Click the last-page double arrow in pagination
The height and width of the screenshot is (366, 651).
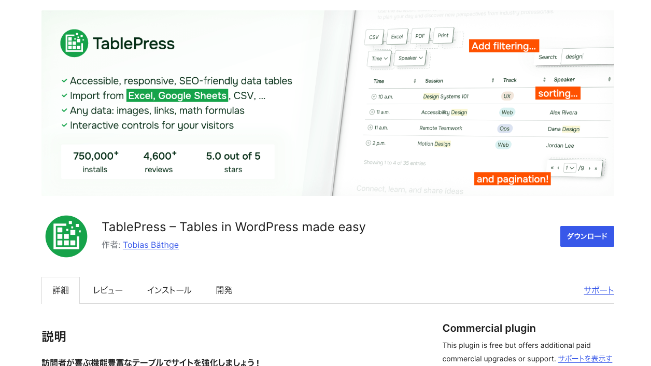(596, 168)
